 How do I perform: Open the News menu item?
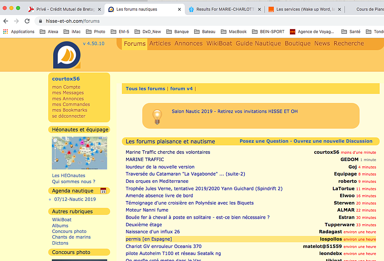pos(322,43)
